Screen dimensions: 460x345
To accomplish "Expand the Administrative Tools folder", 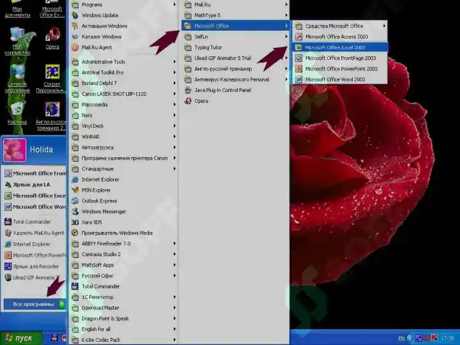I will coord(124,62).
